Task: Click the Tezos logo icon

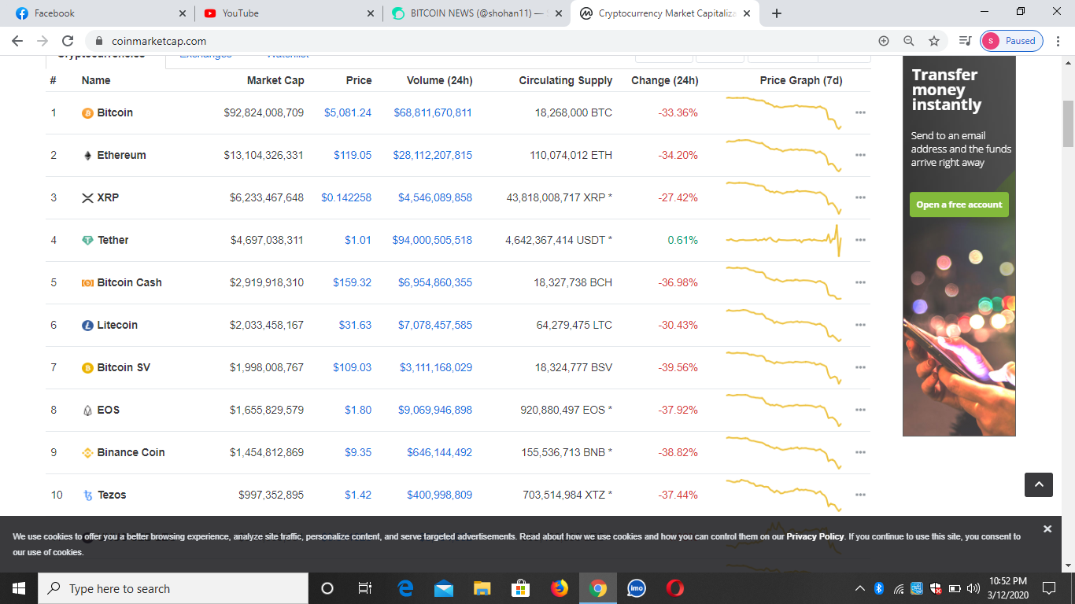Action: point(87,495)
